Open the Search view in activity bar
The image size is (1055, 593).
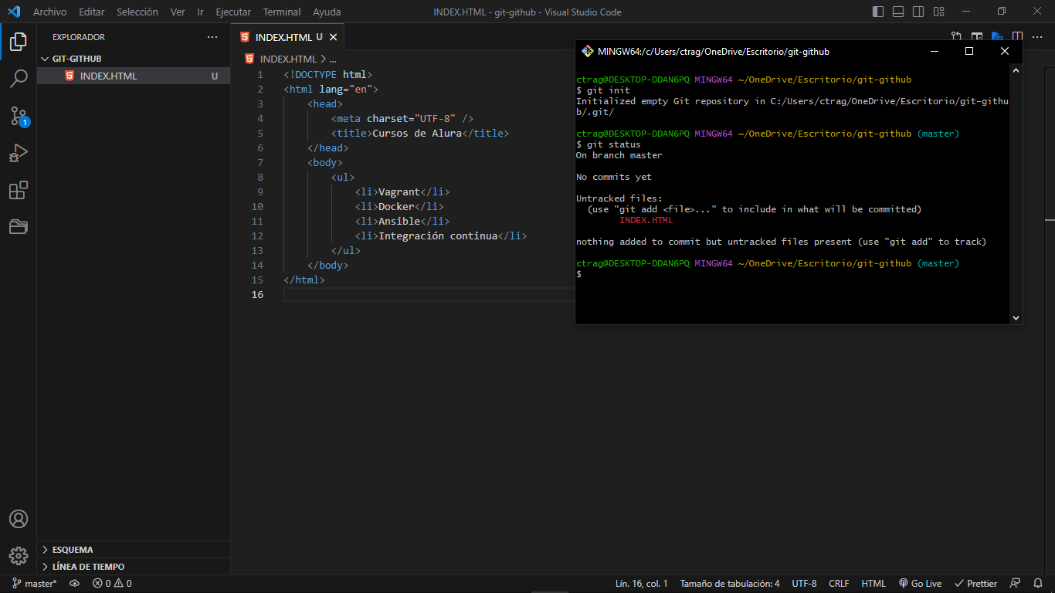[19, 79]
